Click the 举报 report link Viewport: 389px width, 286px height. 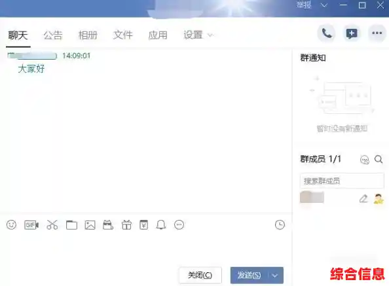pyautogui.click(x=304, y=5)
